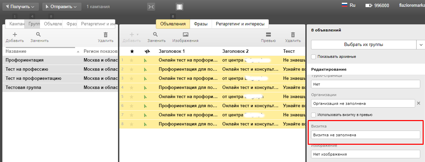Sort by Название column header
Screen dimensions: 425x162
[x=16, y=51]
